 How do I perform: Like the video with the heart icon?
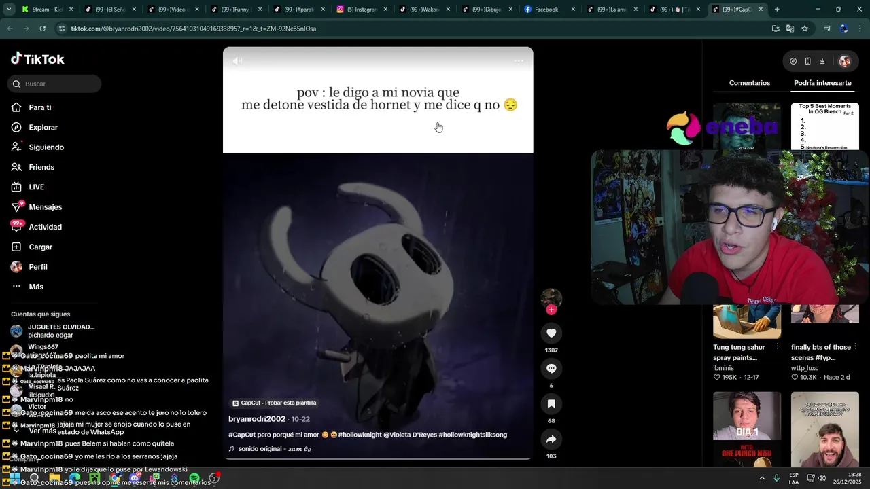pos(551,333)
